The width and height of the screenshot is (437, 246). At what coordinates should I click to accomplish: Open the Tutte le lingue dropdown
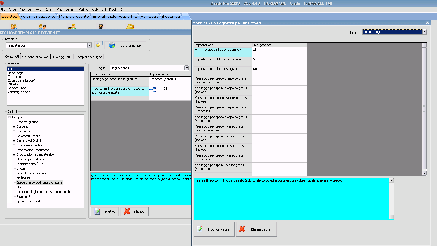pos(425,32)
